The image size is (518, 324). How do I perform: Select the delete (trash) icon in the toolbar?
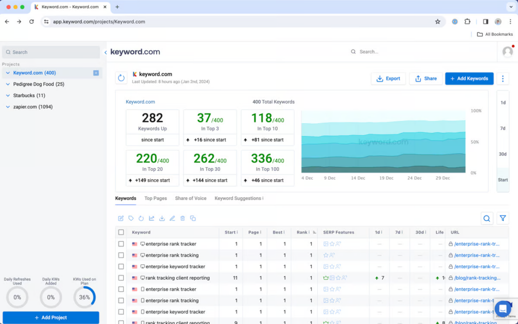183,218
